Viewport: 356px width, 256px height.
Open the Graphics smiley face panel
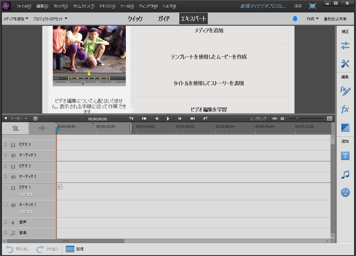pos(345,192)
